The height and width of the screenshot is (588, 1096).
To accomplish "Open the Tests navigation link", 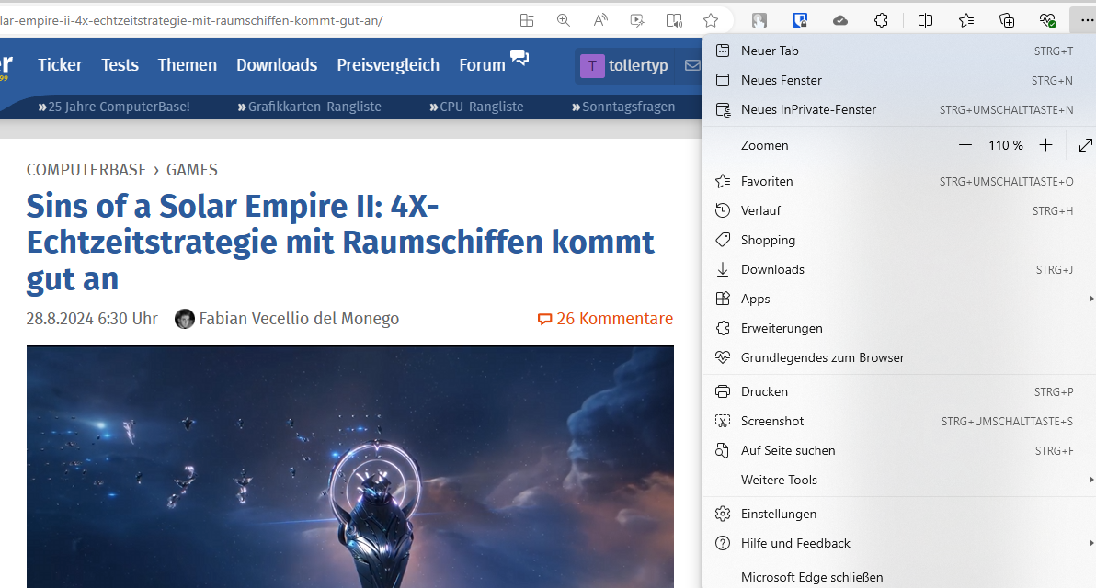I will [120, 65].
